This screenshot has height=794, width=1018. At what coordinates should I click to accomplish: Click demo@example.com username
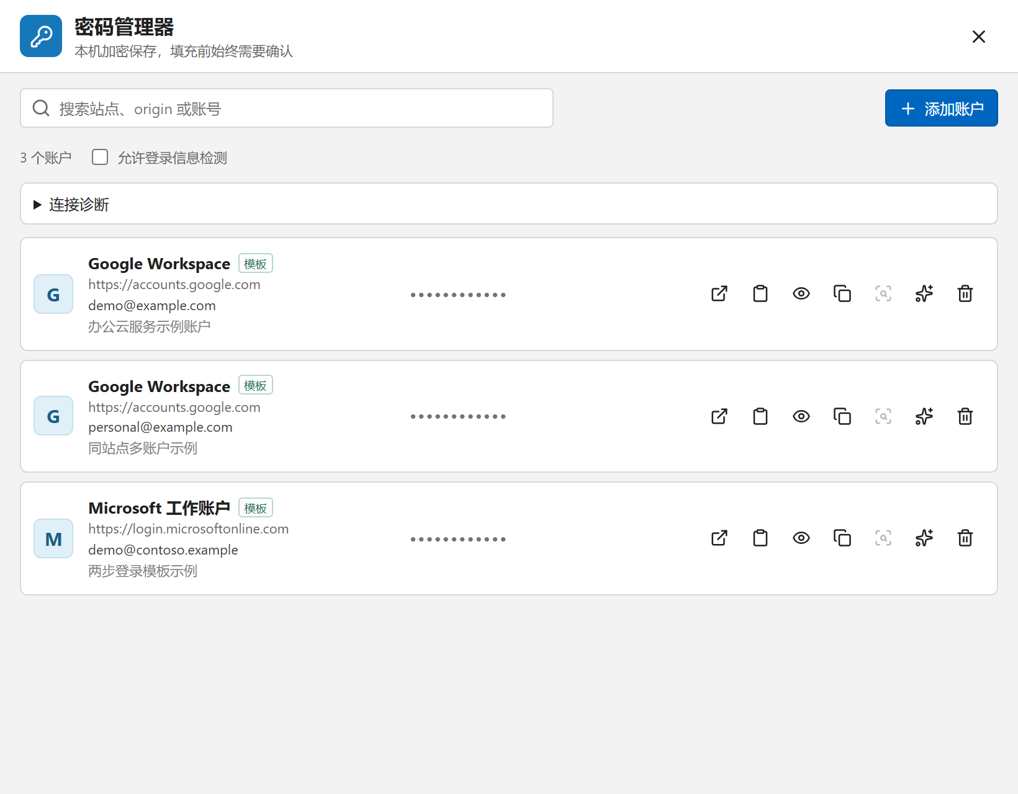[152, 306]
